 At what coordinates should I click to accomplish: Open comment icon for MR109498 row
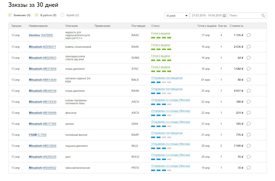[249, 113]
